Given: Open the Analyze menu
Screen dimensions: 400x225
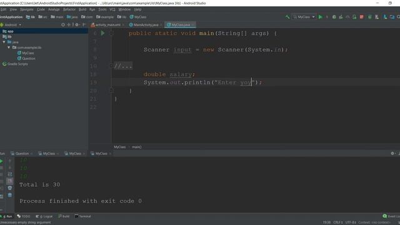Looking at the screenshot, I should click(54, 9).
